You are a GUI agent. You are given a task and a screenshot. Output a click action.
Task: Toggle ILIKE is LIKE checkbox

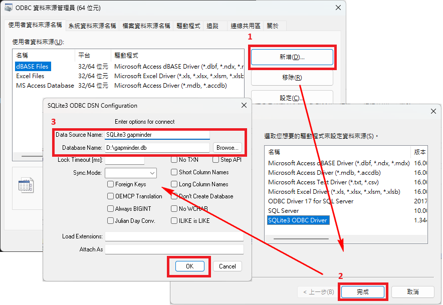click(x=174, y=220)
